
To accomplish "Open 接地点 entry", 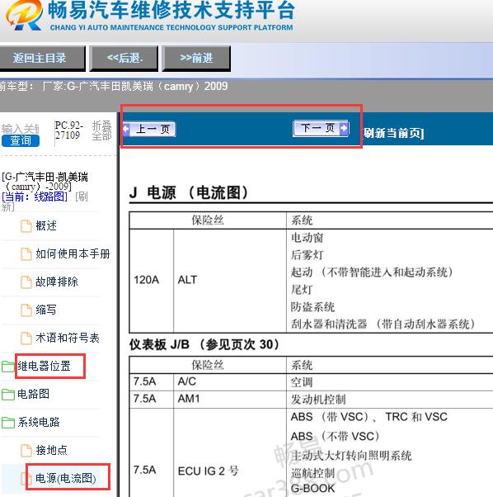I will click(x=52, y=450).
